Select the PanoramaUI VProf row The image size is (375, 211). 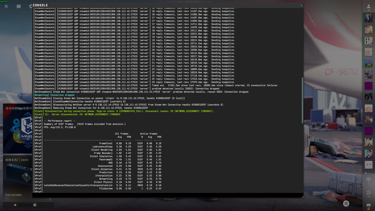pos(97,159)
